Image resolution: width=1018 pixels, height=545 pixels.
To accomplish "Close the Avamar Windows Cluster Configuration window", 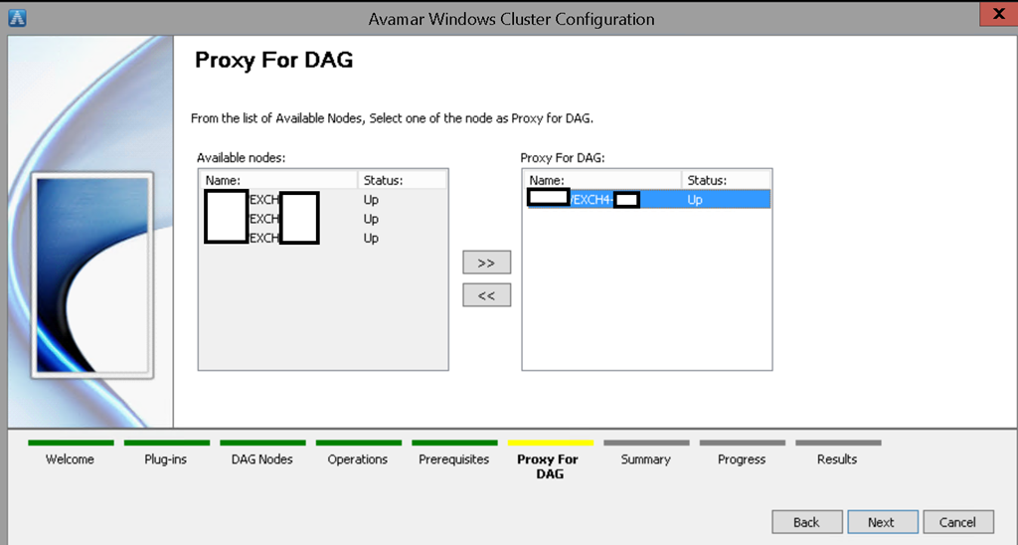I will (x=998, y=14).
